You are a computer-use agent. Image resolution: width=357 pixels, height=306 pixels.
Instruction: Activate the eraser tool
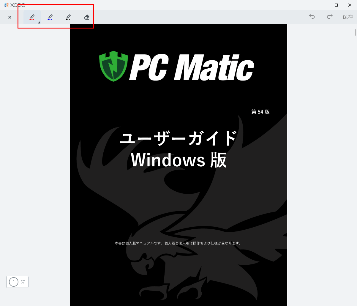click(x=86, y=17)
